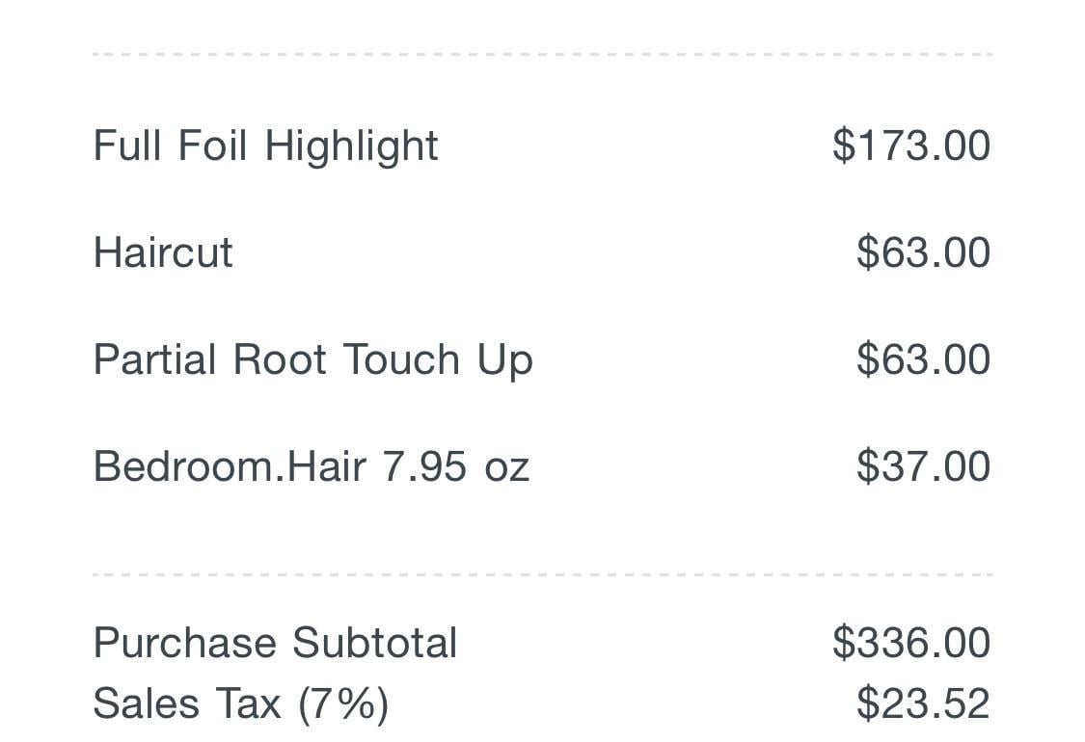Click the $173.00 price
Viewport: 1085px width, 742px height.
(911, 146)
